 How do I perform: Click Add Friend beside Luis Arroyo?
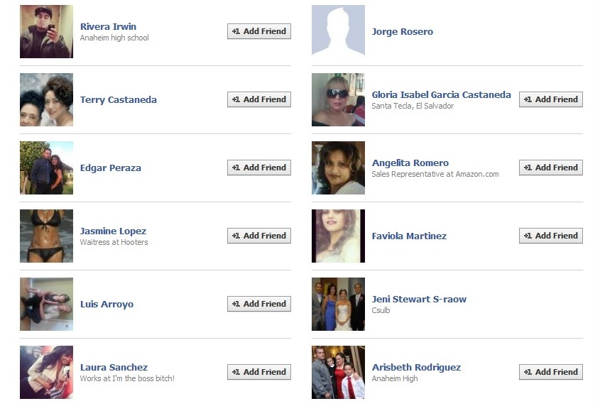(x=259, y=304)
